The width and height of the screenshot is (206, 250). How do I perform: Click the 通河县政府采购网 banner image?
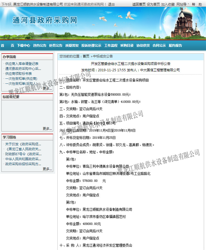pyautogui.click(x=45, y=20)
